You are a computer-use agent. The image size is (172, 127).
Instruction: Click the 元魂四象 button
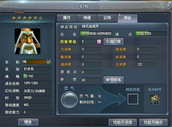click(x=113, y=42)
